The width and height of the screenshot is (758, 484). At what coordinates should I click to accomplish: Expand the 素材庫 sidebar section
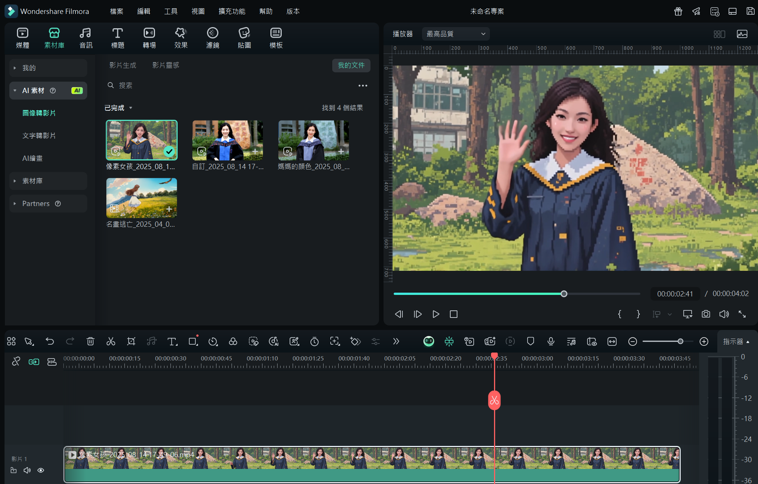tap(48, 181)
